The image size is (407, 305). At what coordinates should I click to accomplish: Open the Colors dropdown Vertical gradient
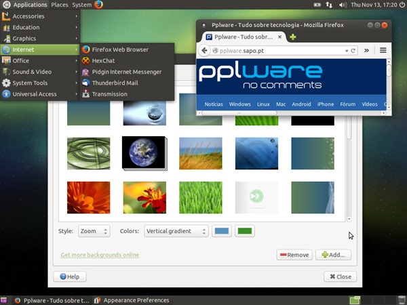(176, 231)
